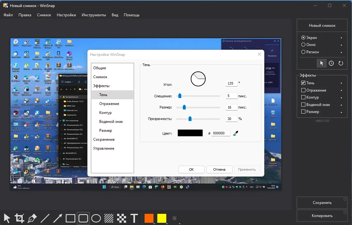The height and width of the screenshot is (225, 352).
Task: Select the Регион capture radio button
Action: pos(303,52)
